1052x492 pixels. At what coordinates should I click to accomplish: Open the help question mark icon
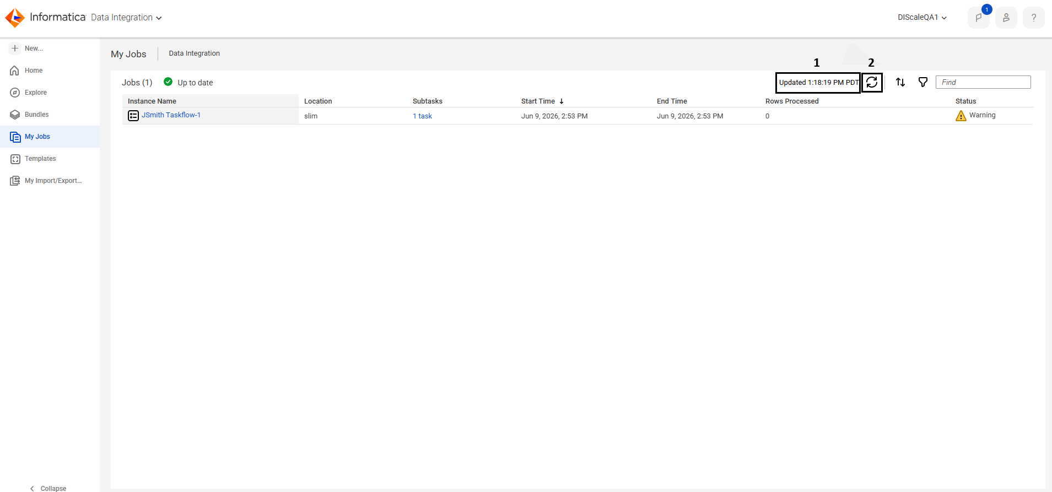1034,18
